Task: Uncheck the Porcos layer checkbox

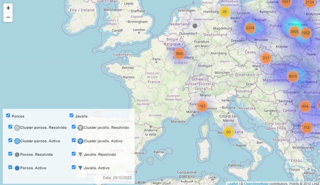Action: pos(8,116)
